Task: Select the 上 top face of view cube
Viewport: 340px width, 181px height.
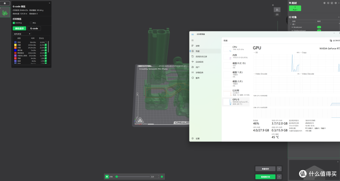Action: coord(277,10)
